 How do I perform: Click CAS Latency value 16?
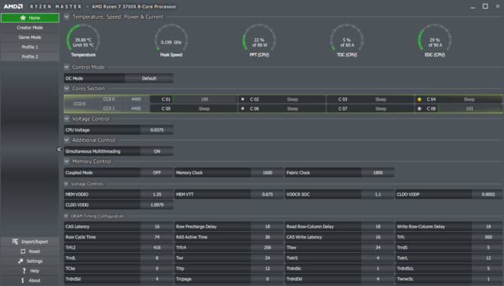[x=157, y=227]
